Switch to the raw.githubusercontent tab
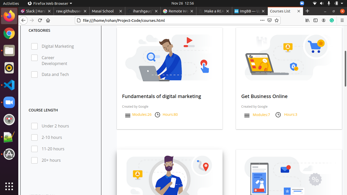This screenshot has width=347, height=195. point(72,11)
